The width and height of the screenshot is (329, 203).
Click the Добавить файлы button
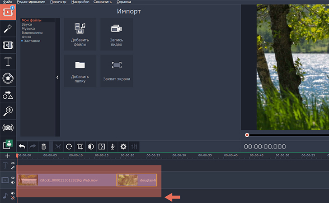80,34
